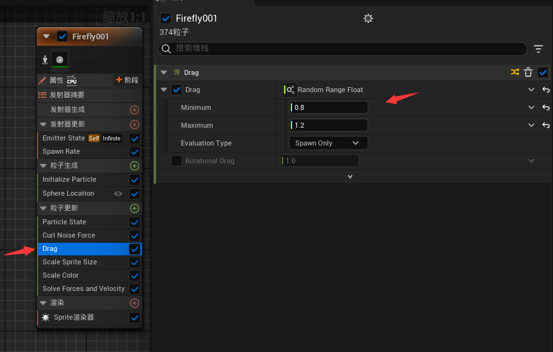The image size is (553, 352).
Task: Toggle Curl Noise Force module checkbox
Action: click(135, 236)
